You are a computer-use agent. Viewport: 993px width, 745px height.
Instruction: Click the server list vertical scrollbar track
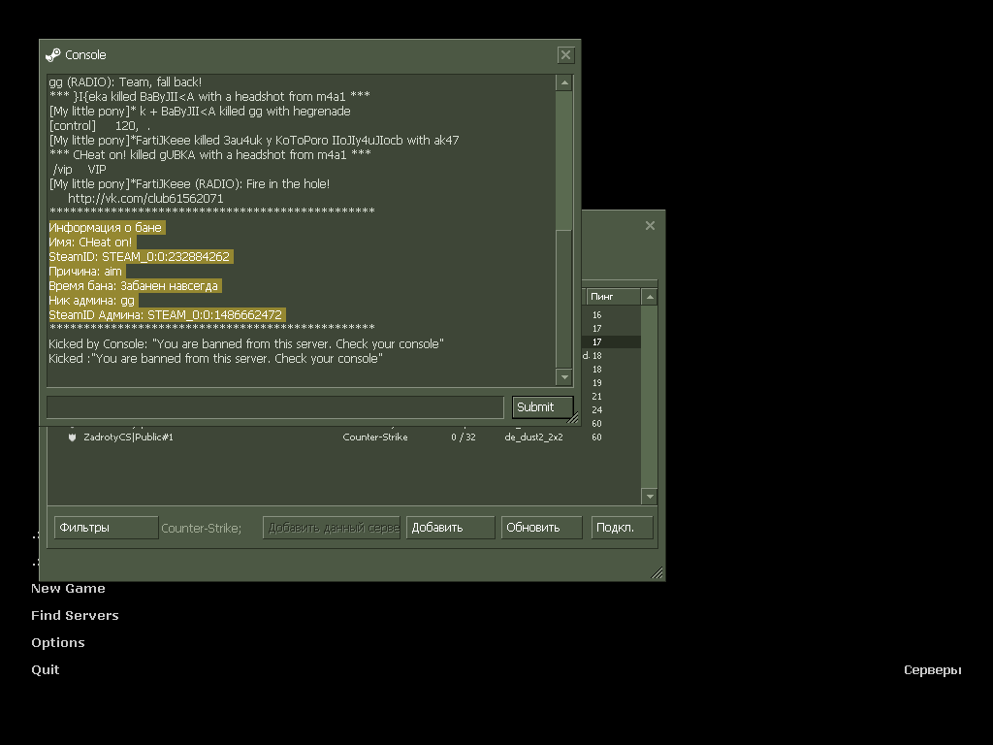pyautogui.click(x=649, y=397)
